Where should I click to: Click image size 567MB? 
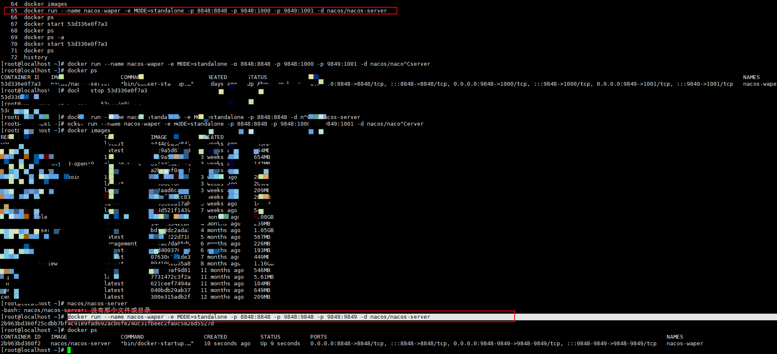tap(262, 237)
